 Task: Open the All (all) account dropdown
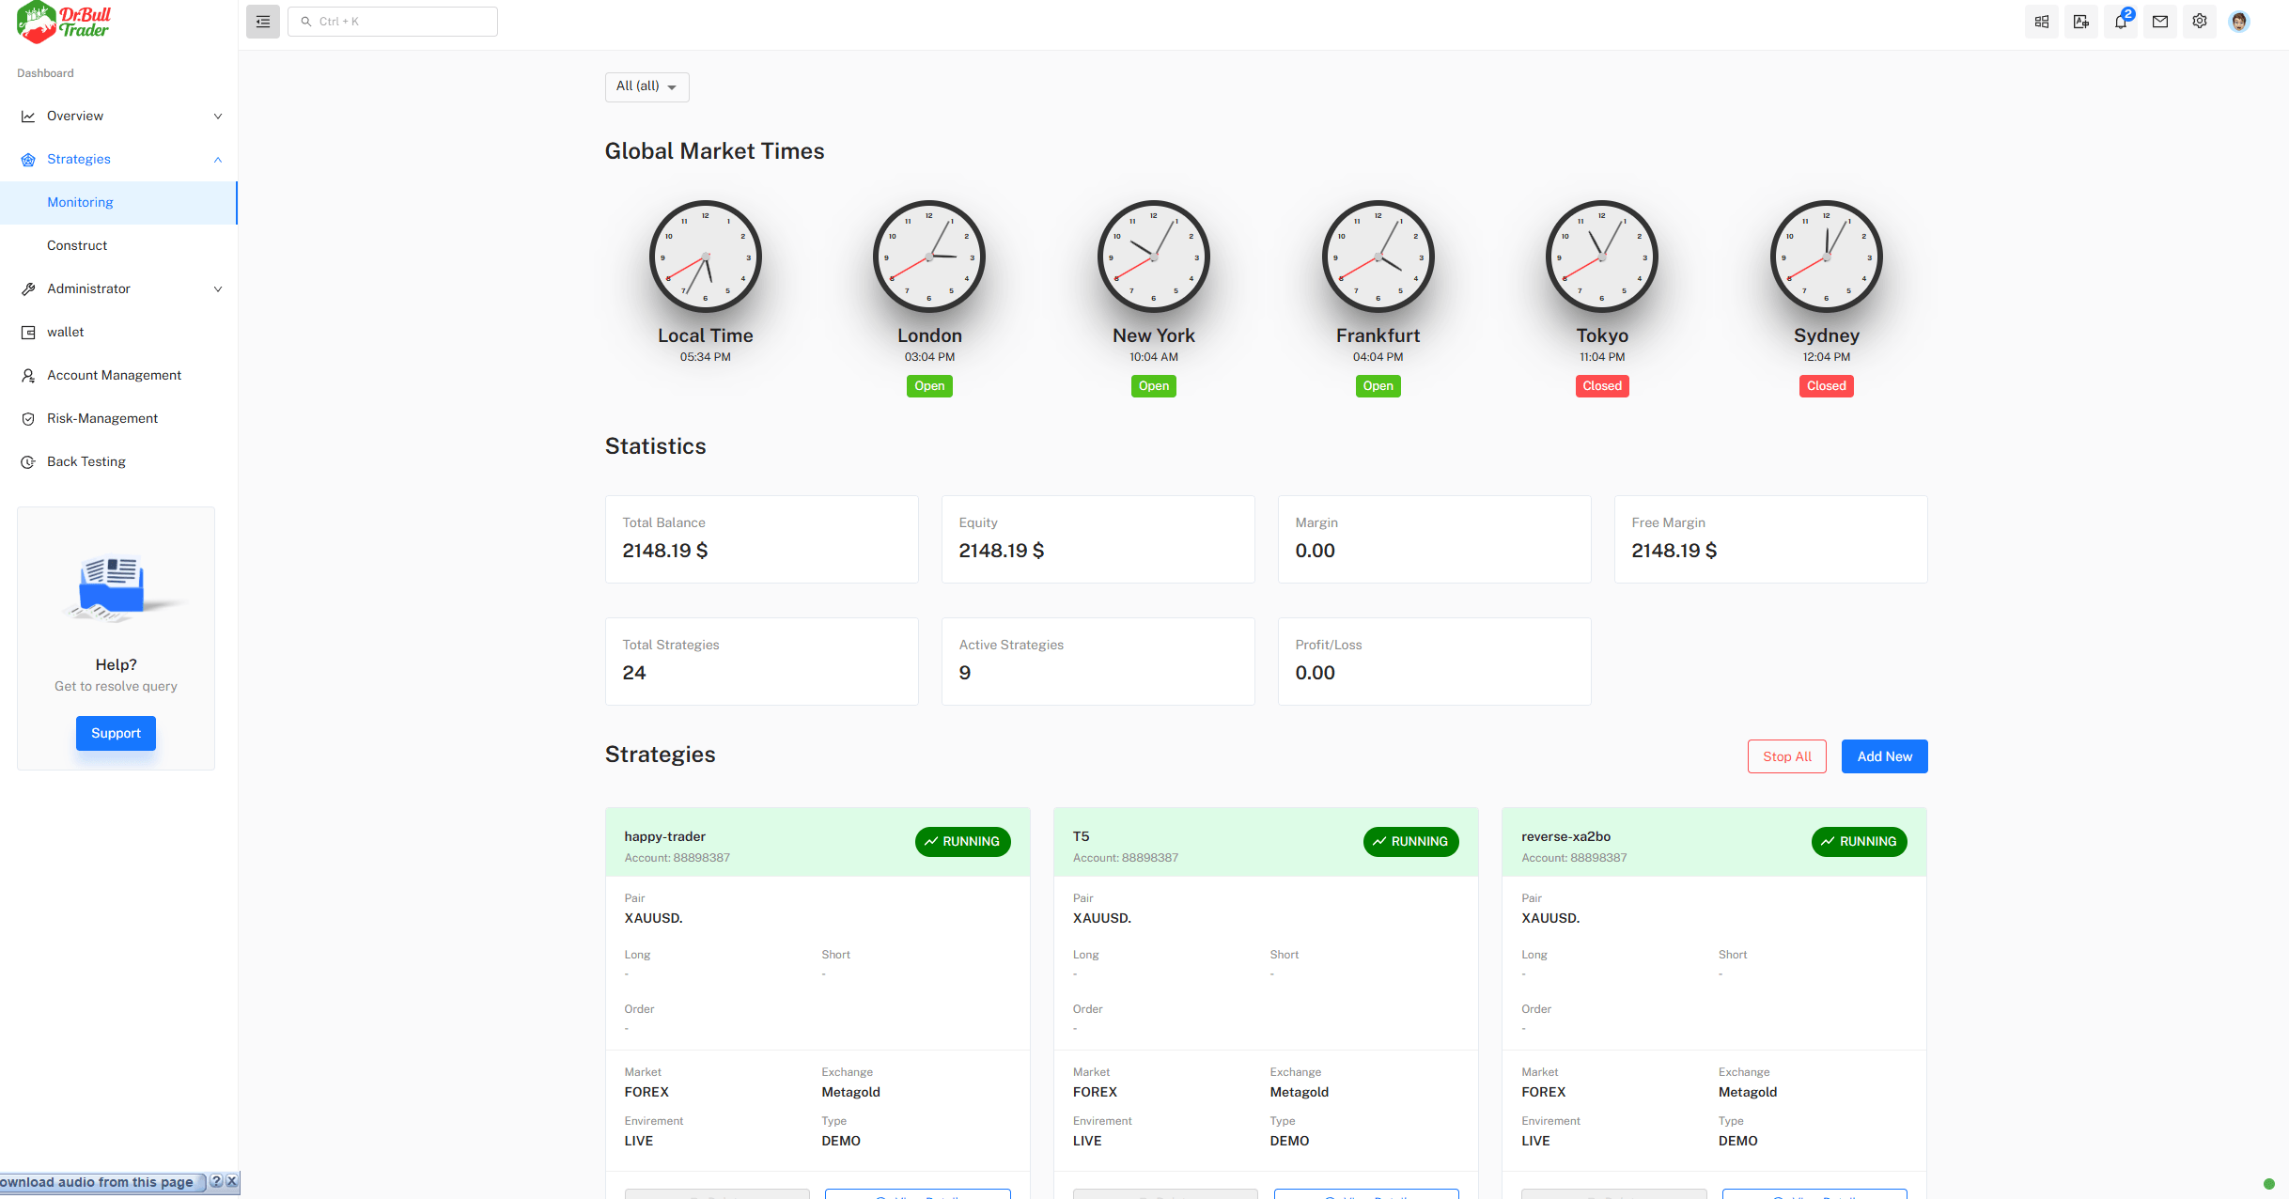646,86
